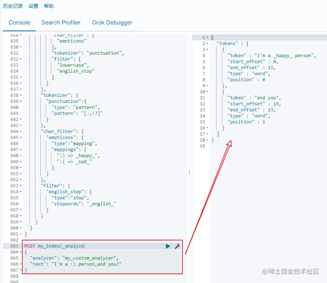Image resolution: width=327 pixels, height=283 pixels.
Task: Click the "type":"stop" line
Action: pos(70,198)
